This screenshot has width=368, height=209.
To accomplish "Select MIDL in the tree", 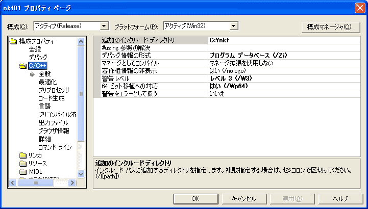I will 35,172.
